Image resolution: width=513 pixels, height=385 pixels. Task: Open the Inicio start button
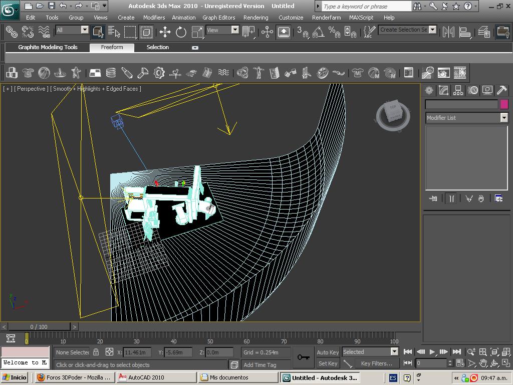pyautogui.click(x=15, y=377)
